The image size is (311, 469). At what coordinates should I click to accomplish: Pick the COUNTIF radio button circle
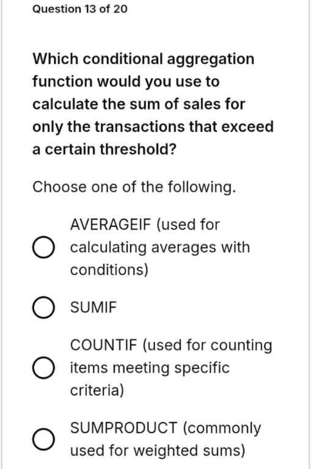click(x=43, y=368)
